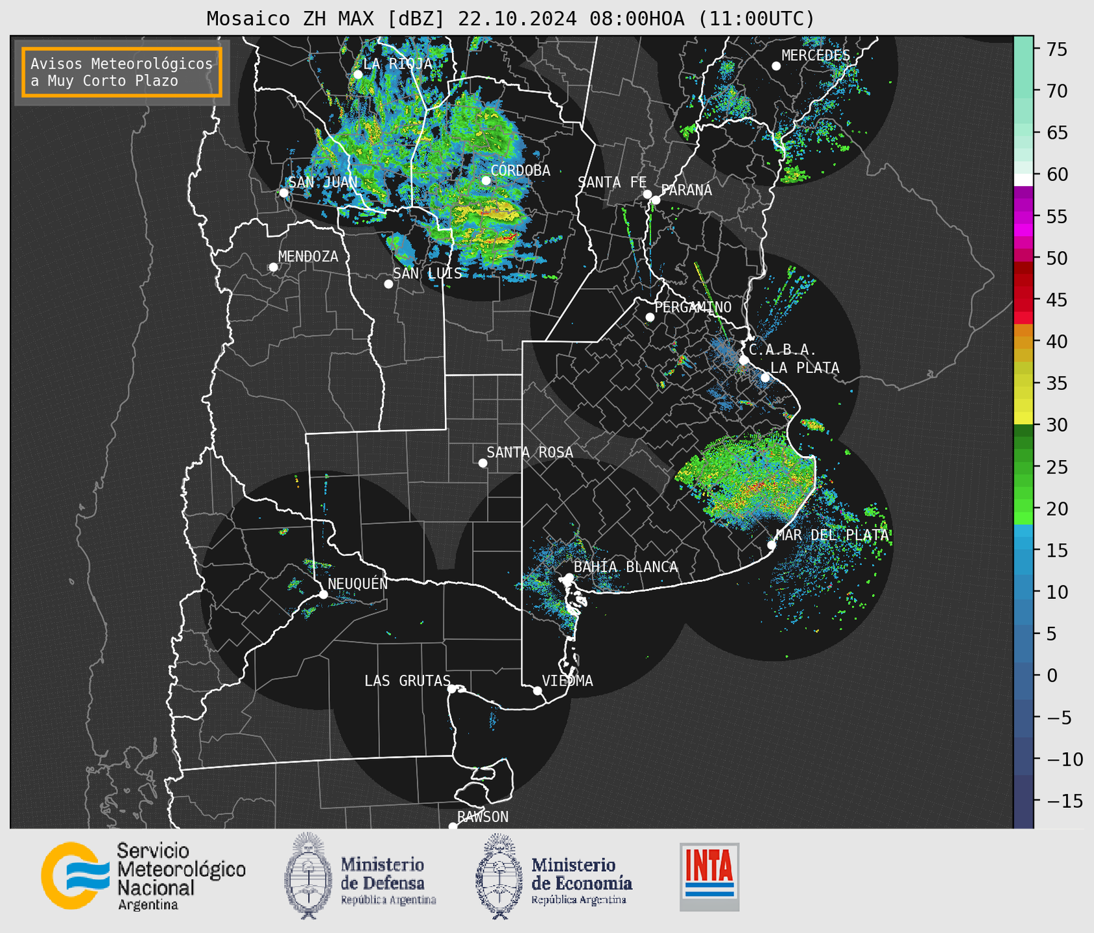Select the Rawson city marker
Screen dimensions: 1094x933
[453, 827]
